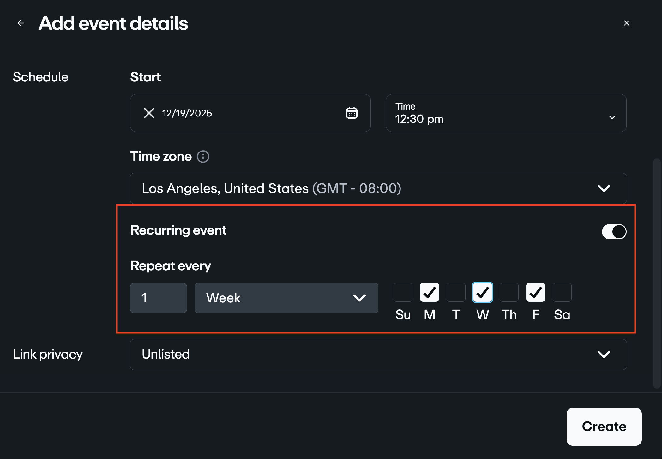Enable Sunday as repeat day
This screenshot has height=459, width=662.
tap(403, 292)
